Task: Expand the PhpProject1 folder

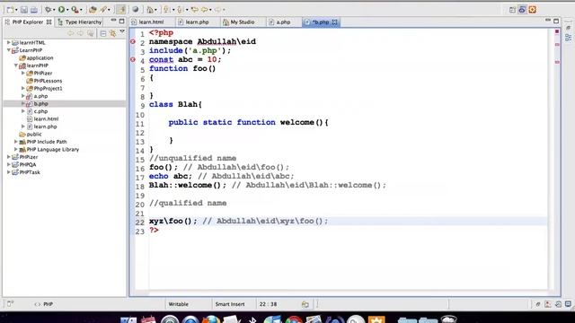Action: click(23, 88)
